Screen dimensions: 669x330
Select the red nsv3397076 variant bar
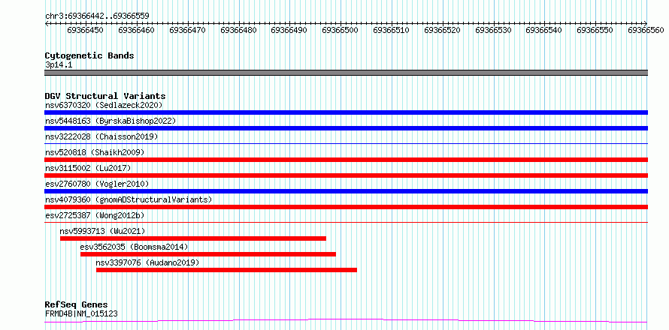(x=226, y=270)
